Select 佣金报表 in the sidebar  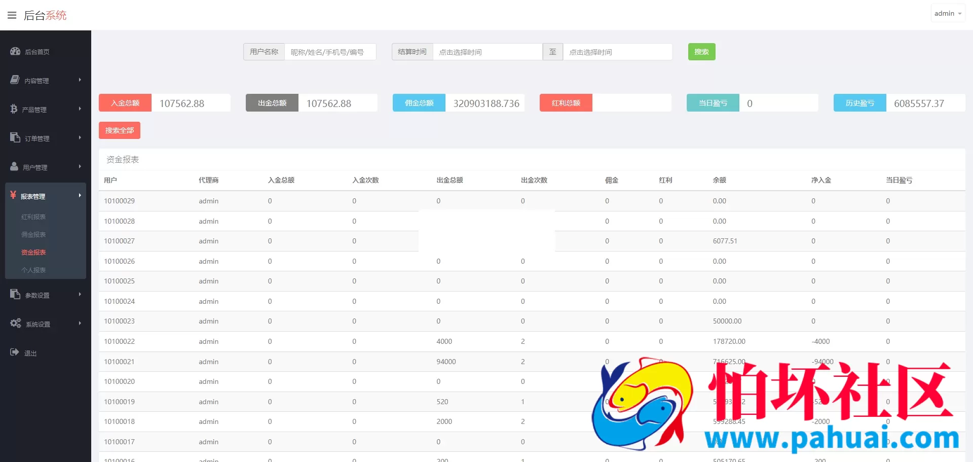(x=33, y=235)
